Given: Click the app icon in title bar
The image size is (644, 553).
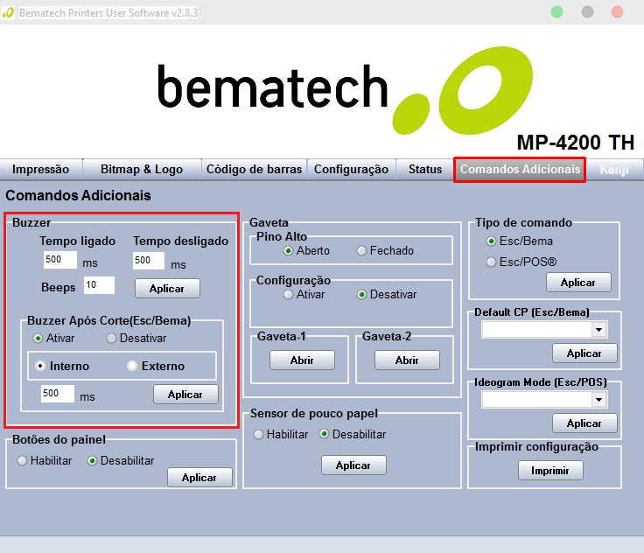Looking at the screenshot, I should [9, 12].
